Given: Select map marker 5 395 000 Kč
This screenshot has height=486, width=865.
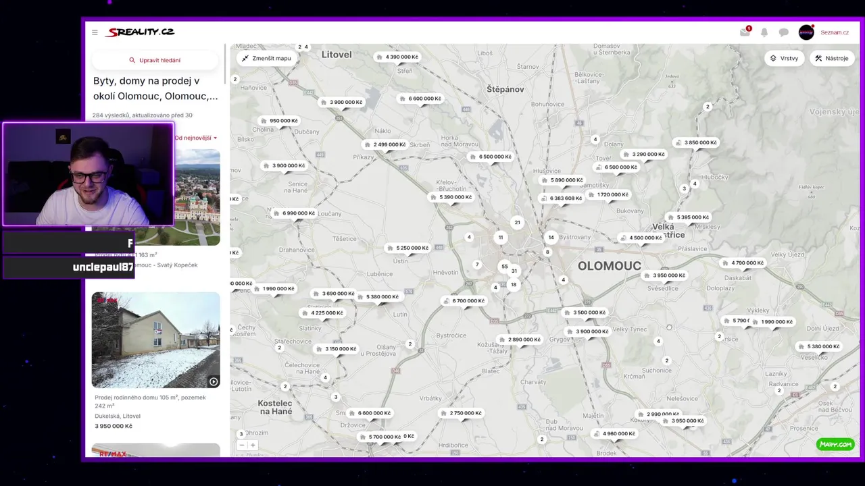Looking at the screenshot, I should pos(689,217).
